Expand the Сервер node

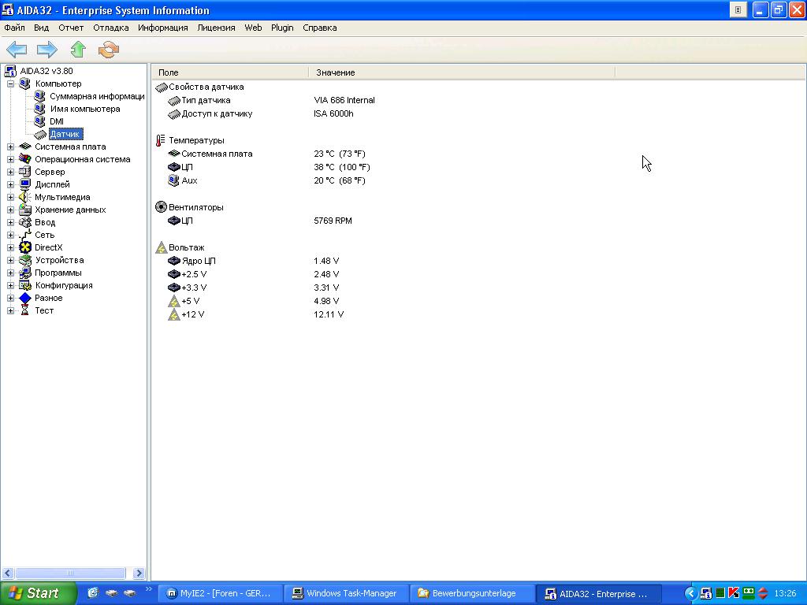[x=10, y=172]
